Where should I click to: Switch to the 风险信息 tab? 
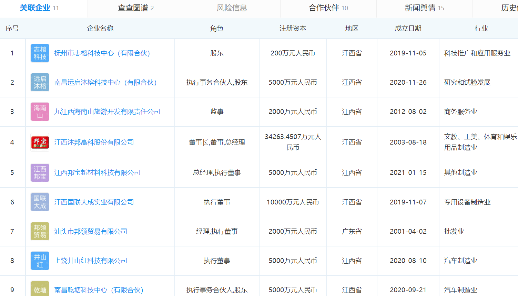tap(232, 8)
